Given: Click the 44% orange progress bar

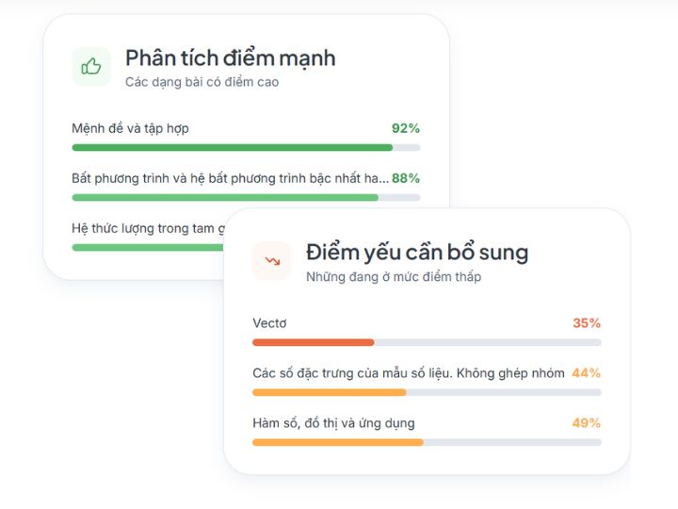Looking at the screenshot, I should [427, 392].
